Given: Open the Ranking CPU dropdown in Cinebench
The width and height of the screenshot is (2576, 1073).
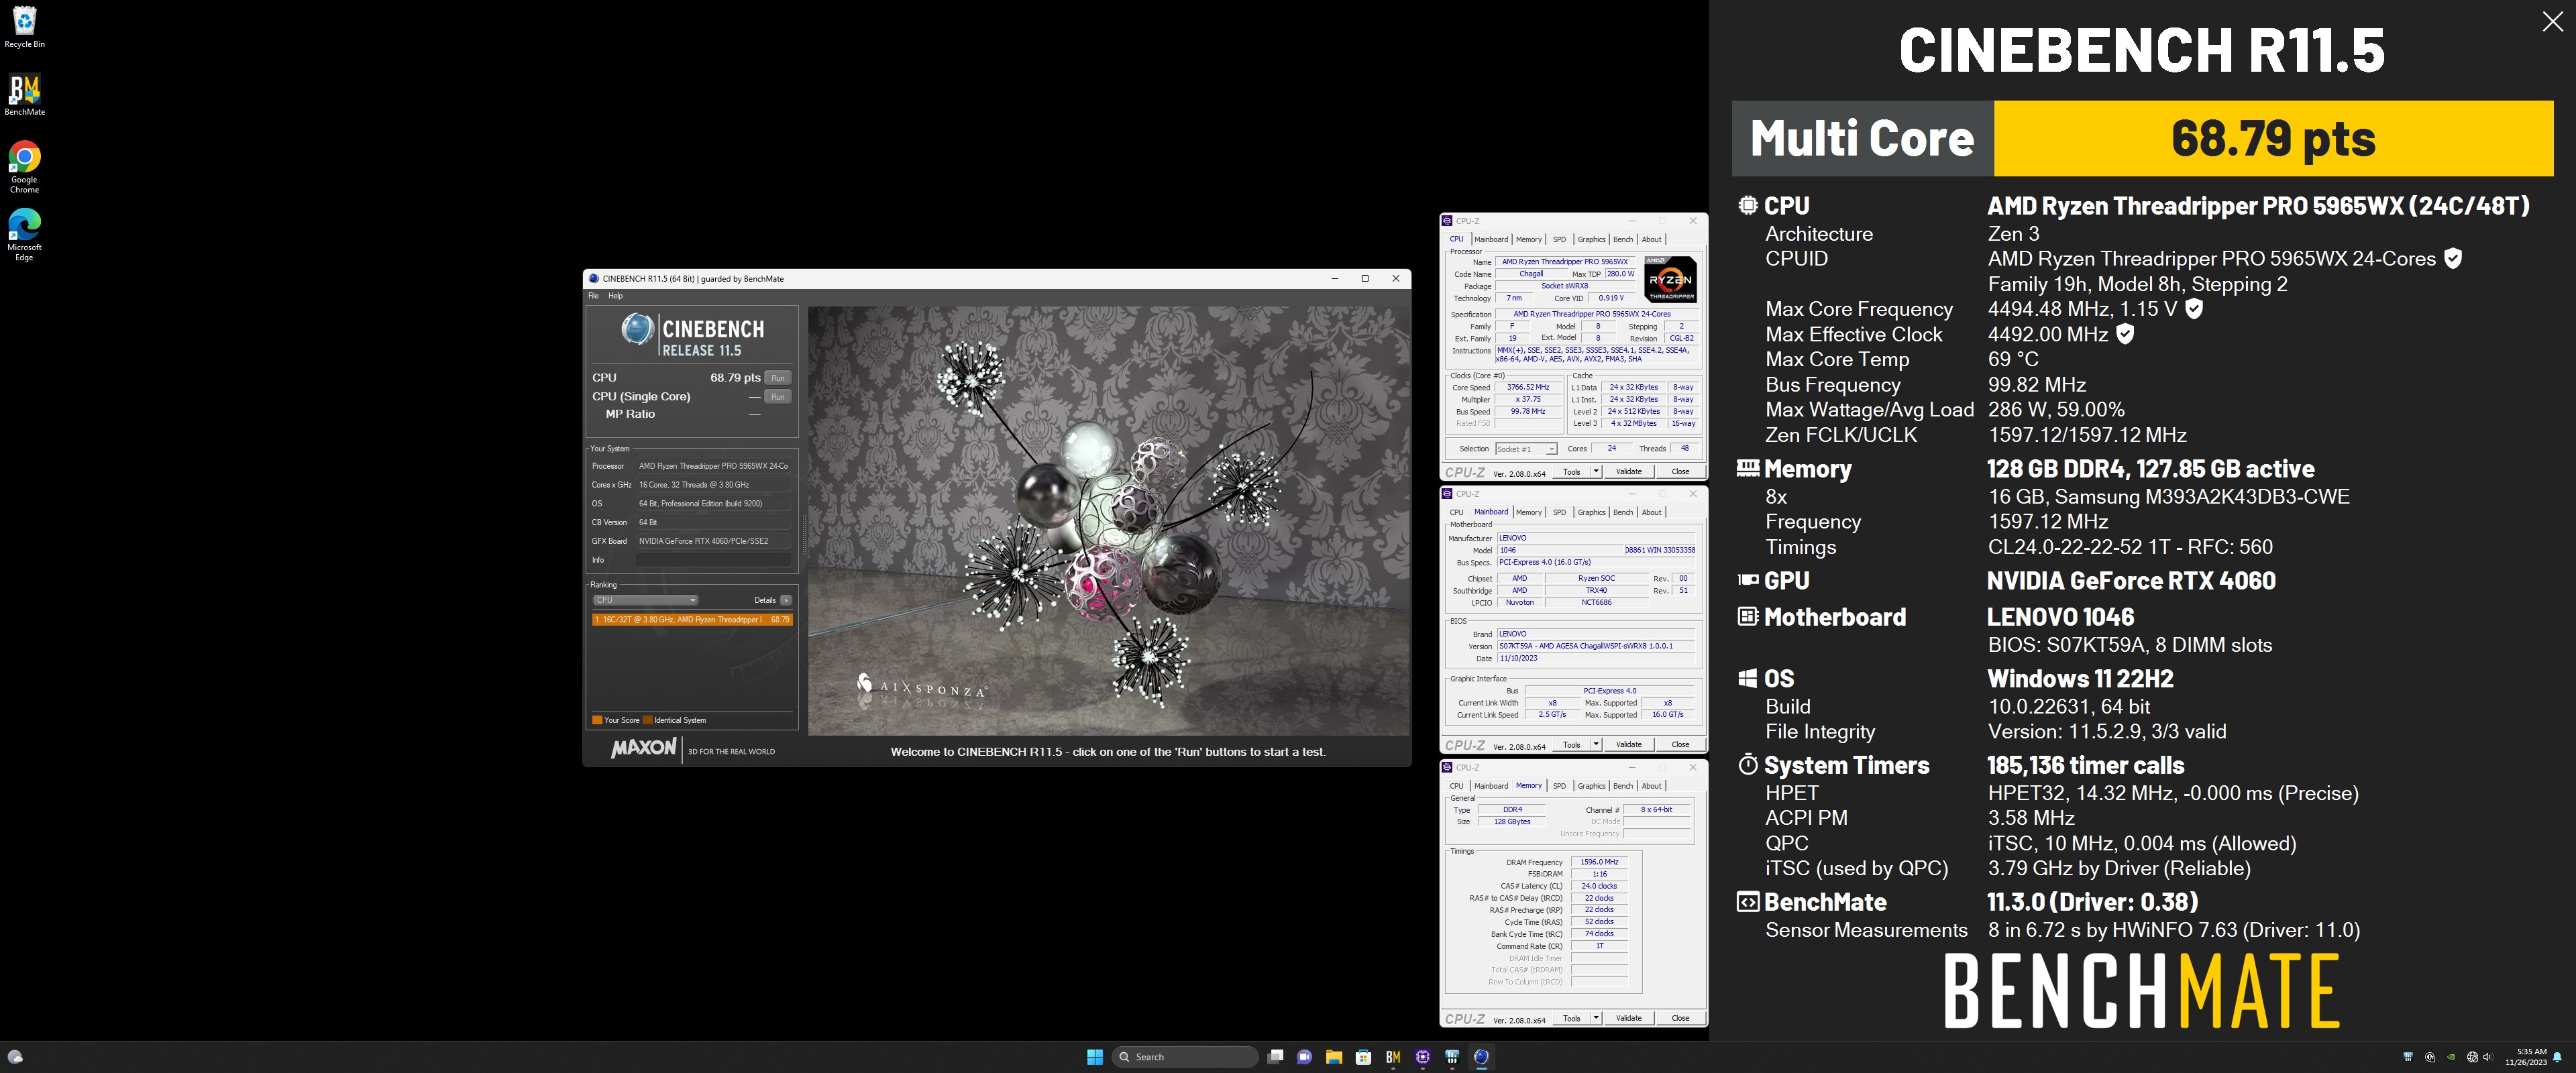Looking at the screenshot, I should pyautogui.click(x=645, y=600).
